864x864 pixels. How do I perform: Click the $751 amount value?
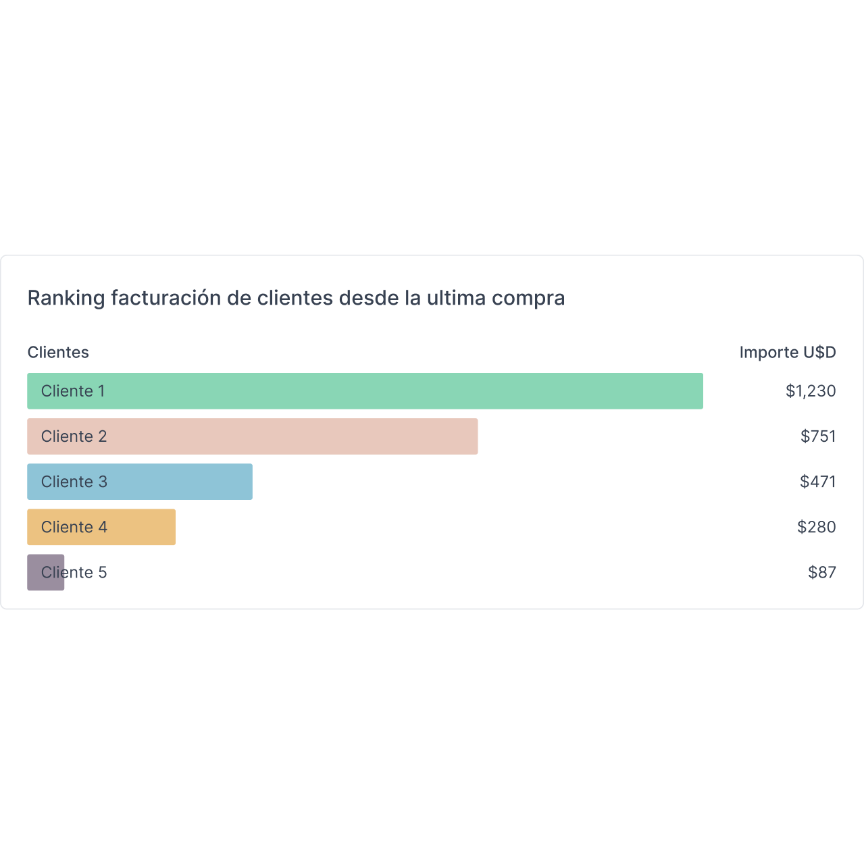point(817,436)
